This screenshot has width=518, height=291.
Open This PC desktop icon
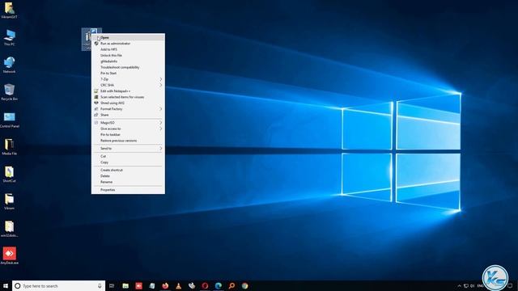(9, 38)
